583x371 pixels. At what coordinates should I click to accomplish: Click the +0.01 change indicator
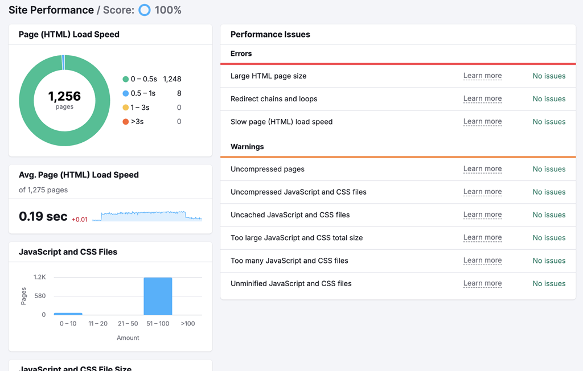pos(80,220)
